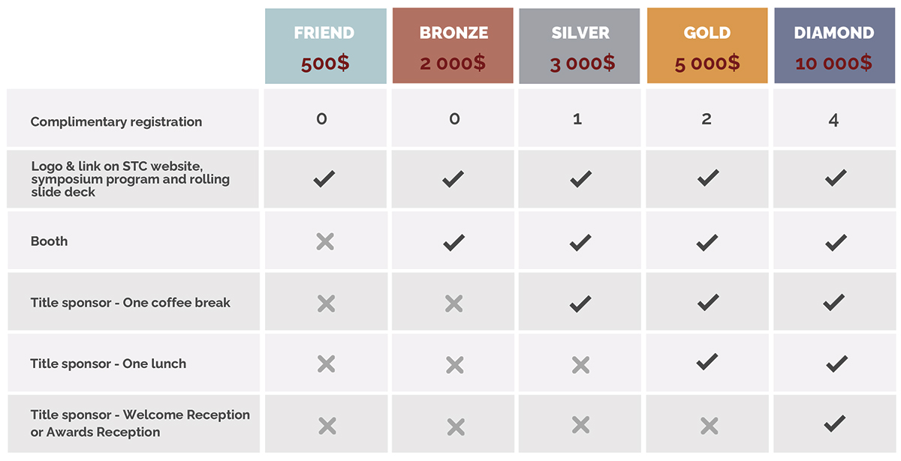Select the Bronze 2 000$ tier header
Viewport: 901px width, 461px height.
coord(453,46)
